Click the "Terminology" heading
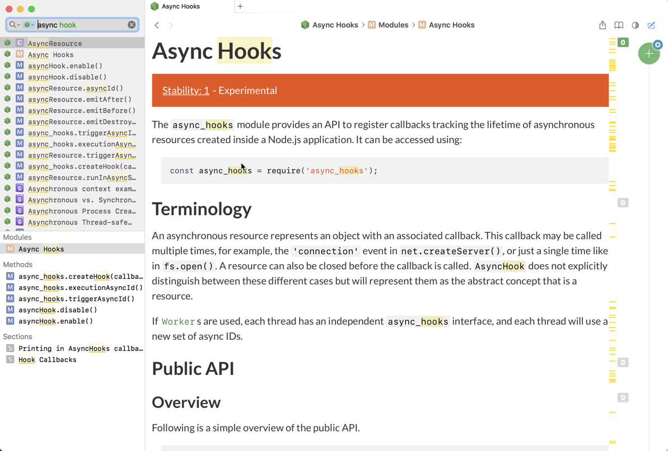 pos(202,209)
